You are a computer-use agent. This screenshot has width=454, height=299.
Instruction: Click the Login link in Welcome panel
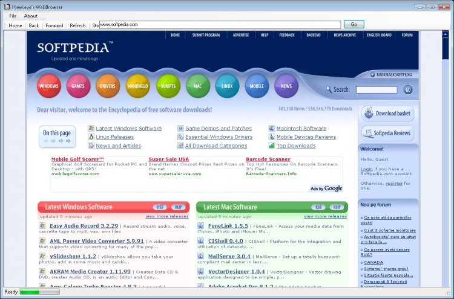coord(367,169)
